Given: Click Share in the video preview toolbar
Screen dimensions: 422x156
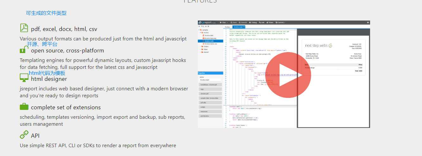Looking at the screenshot, I should [270, 22].
